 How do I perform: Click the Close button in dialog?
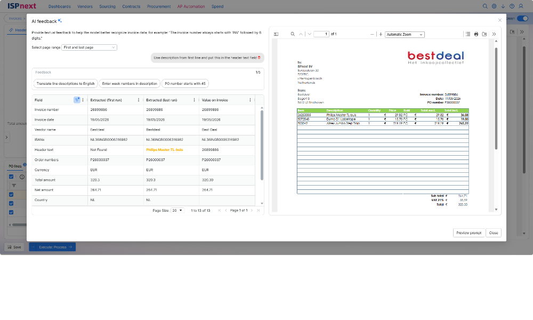pyautogui.click(x=493, y=233)
